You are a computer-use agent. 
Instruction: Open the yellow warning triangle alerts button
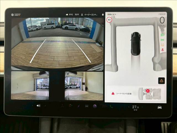(x=162, y=81)
